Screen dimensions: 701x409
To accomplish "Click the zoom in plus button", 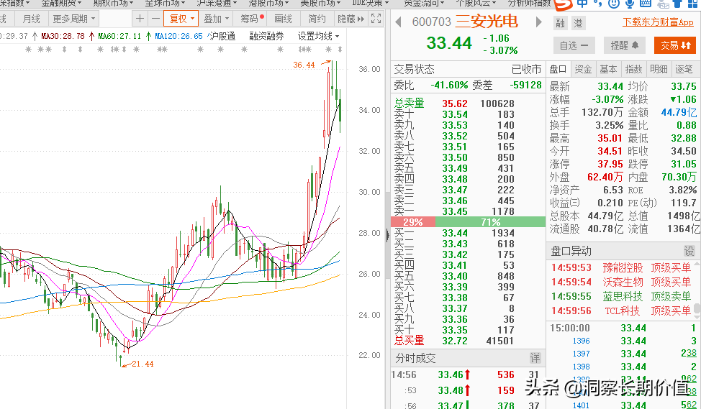I will point(140,19).
